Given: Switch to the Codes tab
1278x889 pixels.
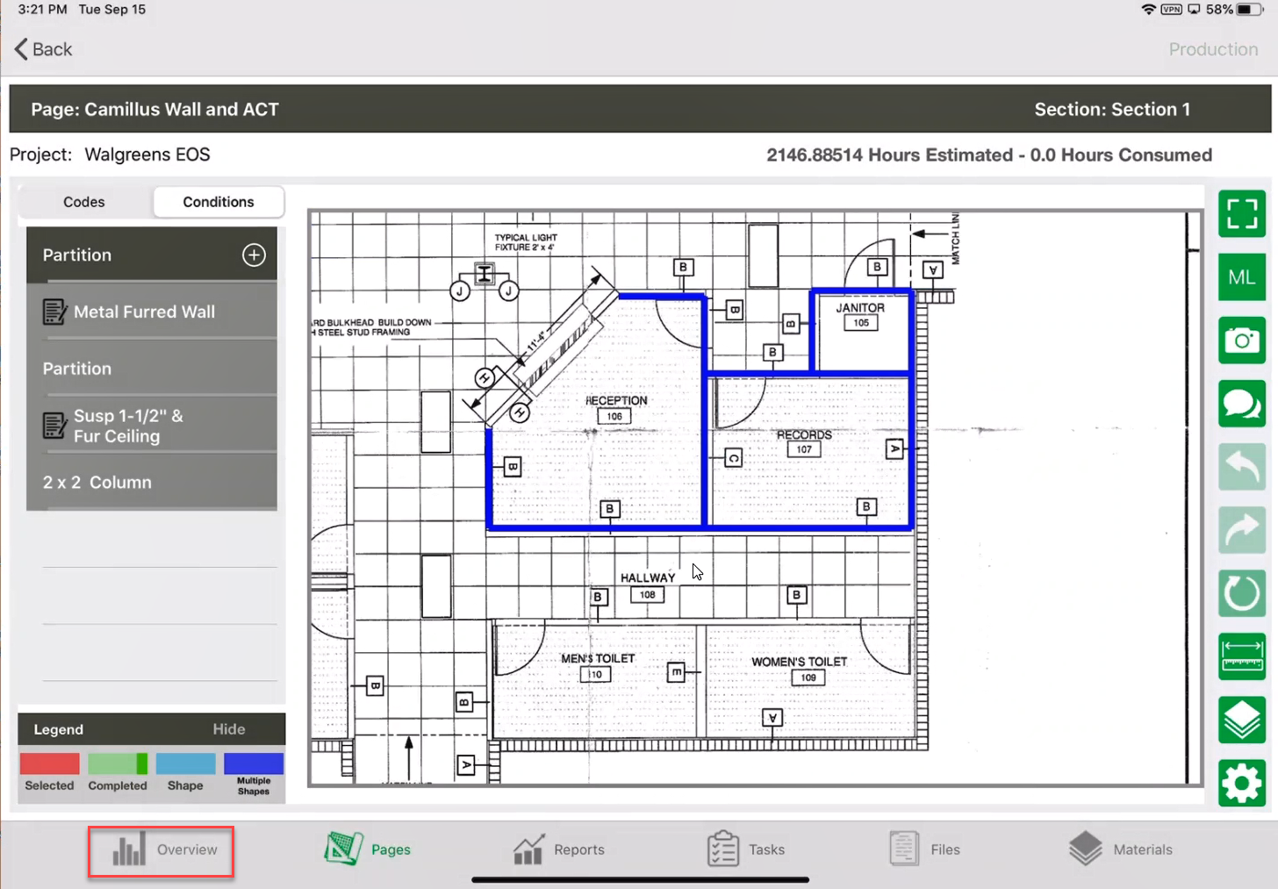Looking at the screenshot, I should click(84, 202).
